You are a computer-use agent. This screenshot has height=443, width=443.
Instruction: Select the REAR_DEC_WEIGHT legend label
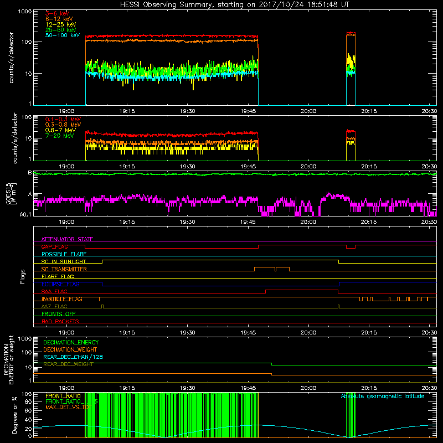click(68, 364)
